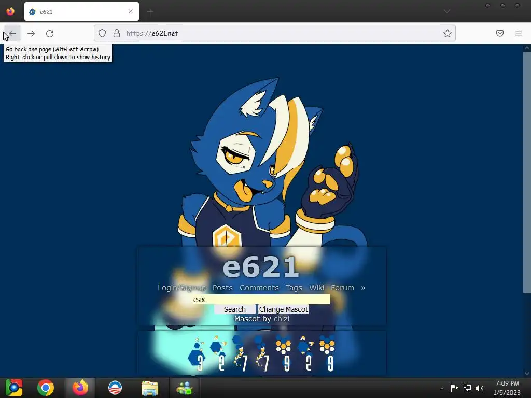
Task: Open Login/Signup link
Action: [182, 288]
